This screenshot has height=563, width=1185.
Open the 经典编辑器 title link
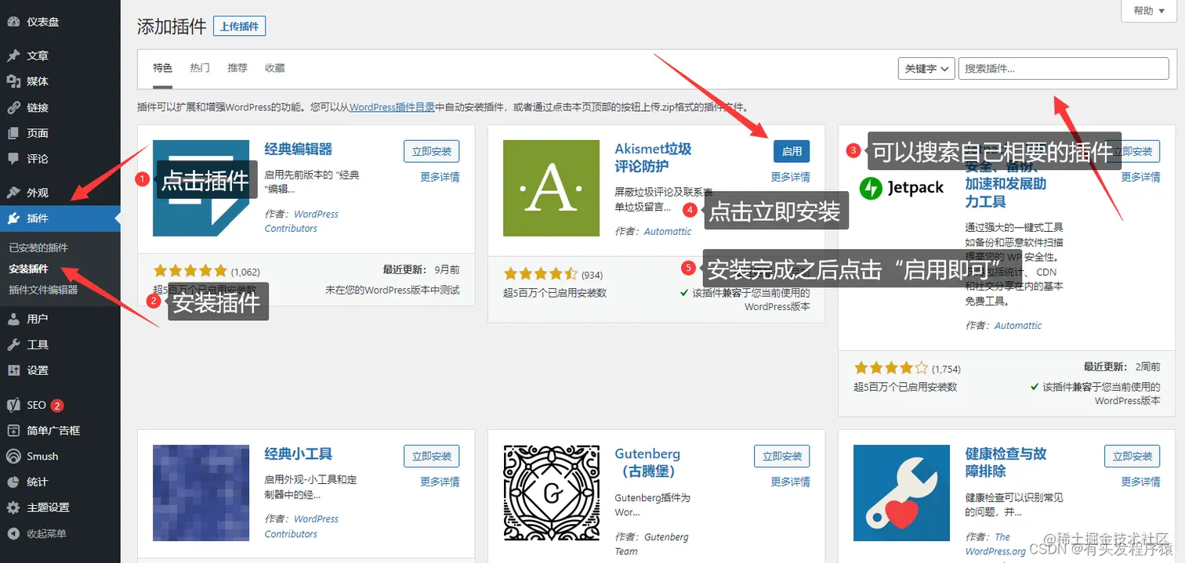click(x=299, y=149)
